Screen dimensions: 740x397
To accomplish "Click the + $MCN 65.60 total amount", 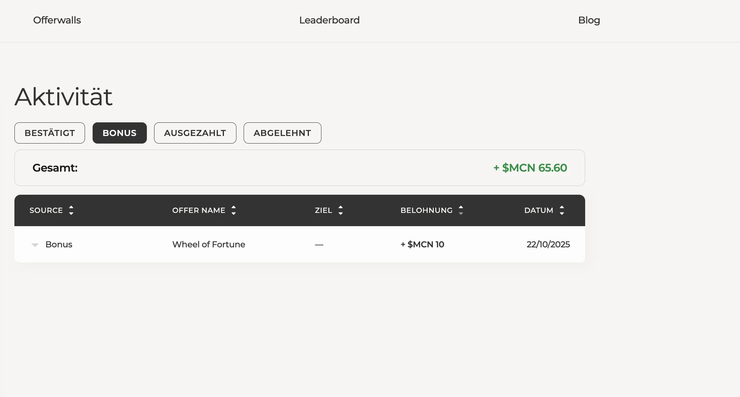I will tap(530, 168).
